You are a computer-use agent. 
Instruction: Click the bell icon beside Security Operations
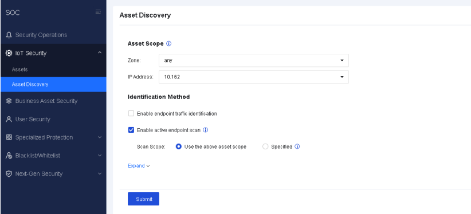9,35
